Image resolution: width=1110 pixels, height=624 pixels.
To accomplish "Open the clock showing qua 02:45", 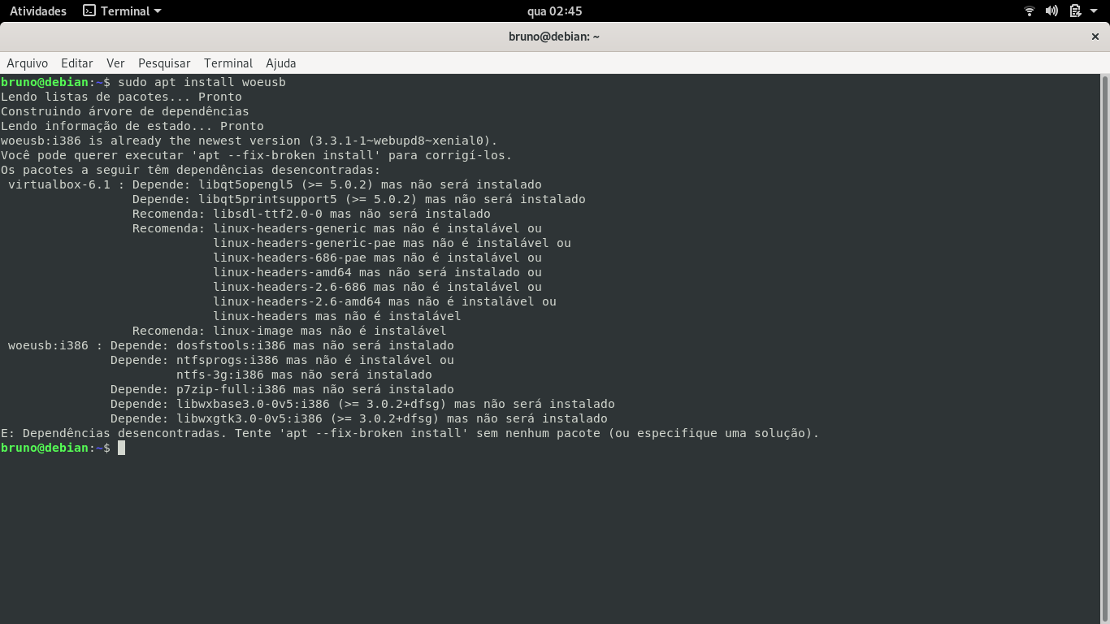I will (x=555, y=11).
